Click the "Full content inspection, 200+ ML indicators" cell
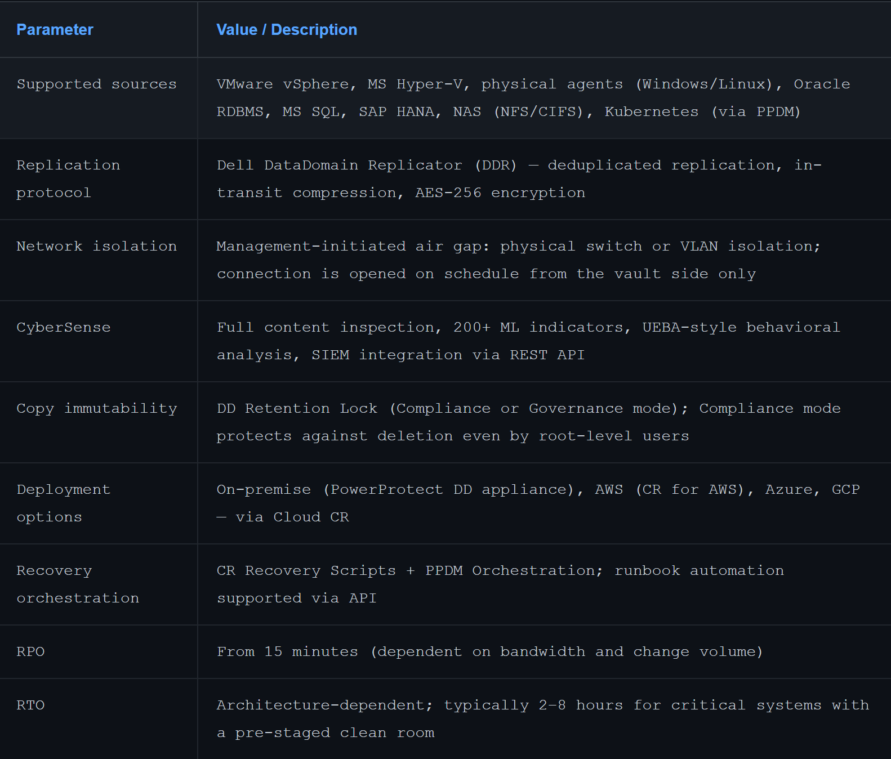891x759 pixels. [528, 341]
